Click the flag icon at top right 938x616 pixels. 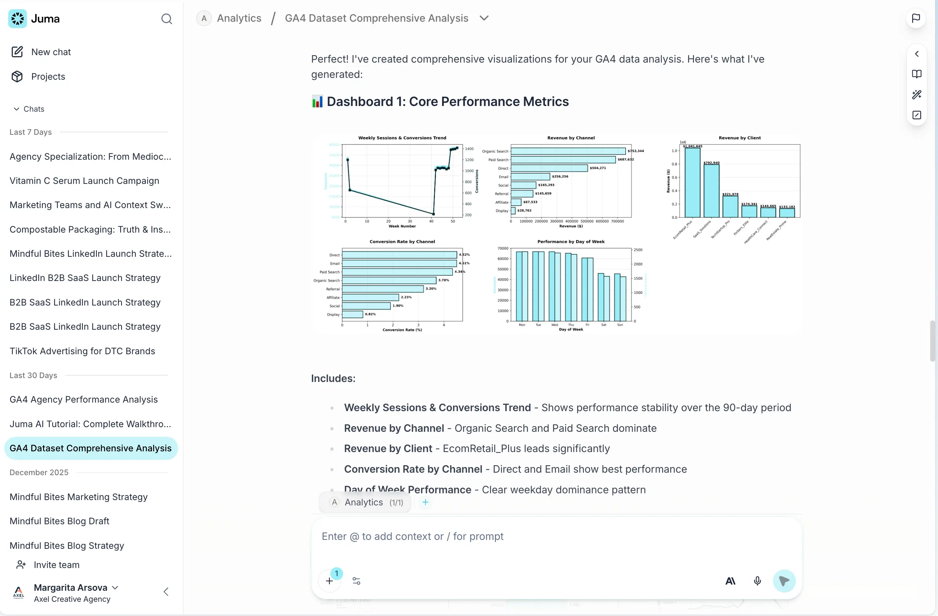pos(916,18)
